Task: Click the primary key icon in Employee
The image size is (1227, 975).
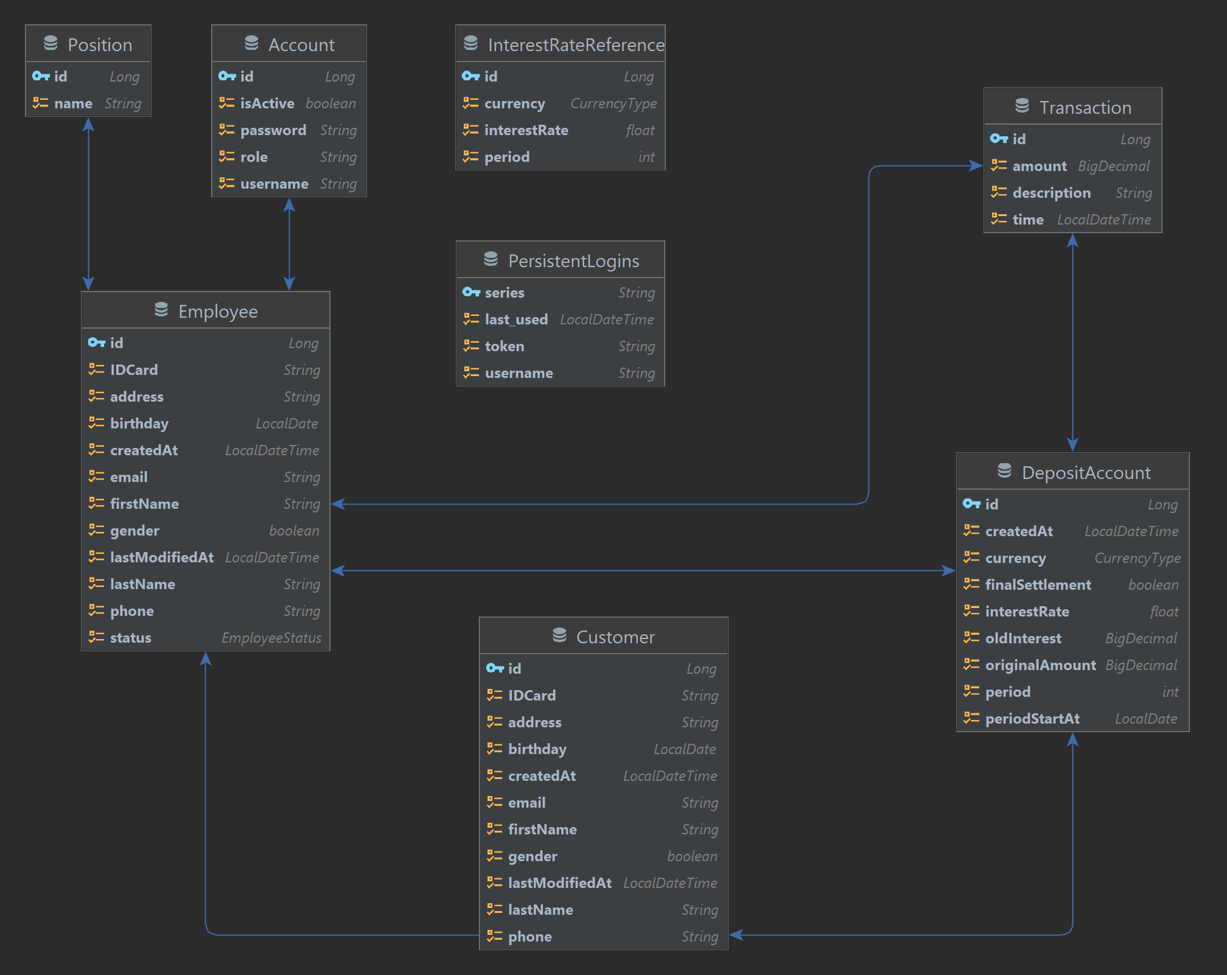Action: [97, 343]
